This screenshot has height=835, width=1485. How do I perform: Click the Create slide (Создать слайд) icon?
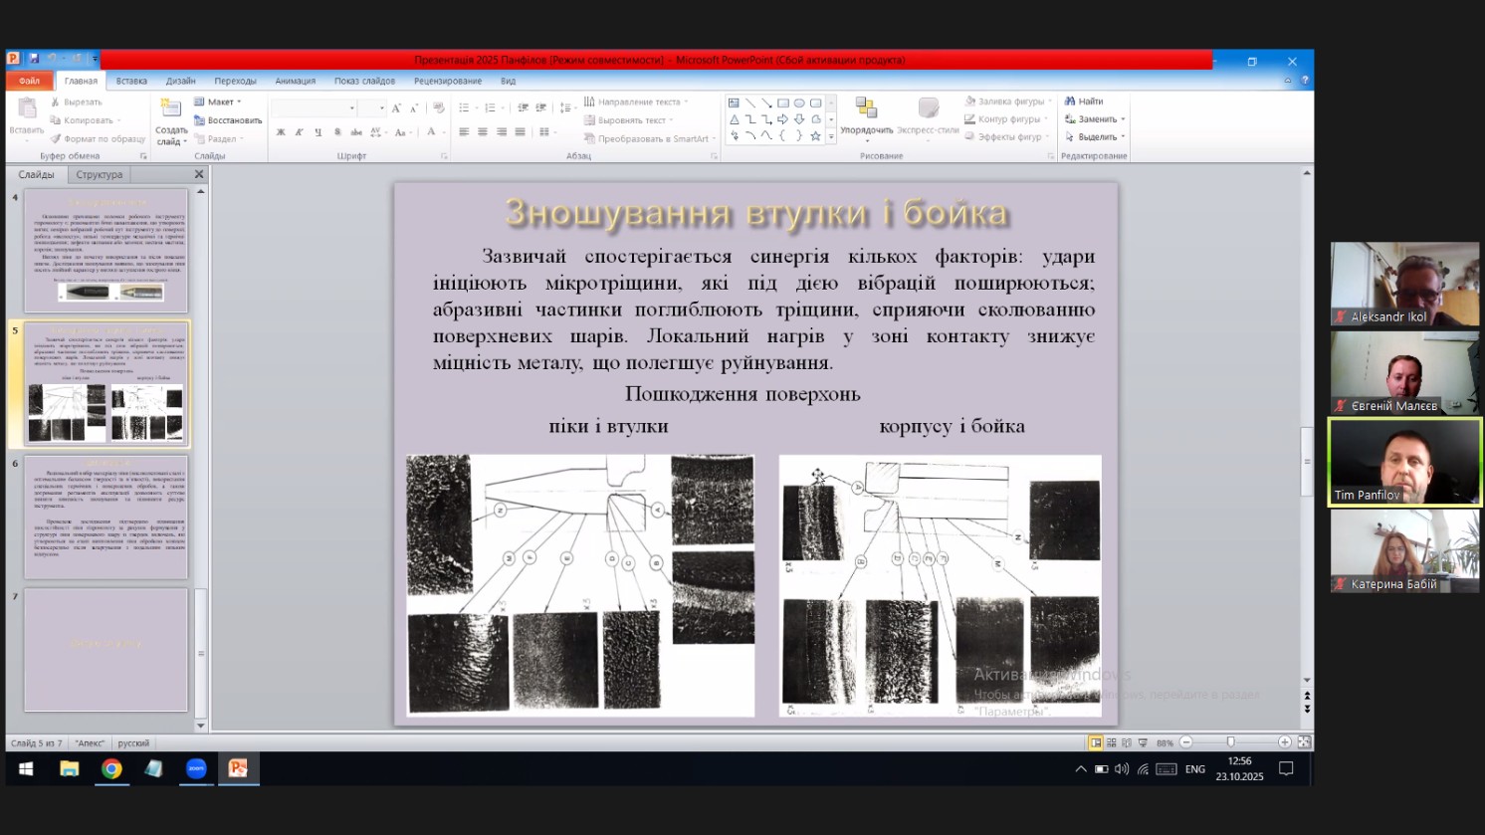tap(171, 109)
